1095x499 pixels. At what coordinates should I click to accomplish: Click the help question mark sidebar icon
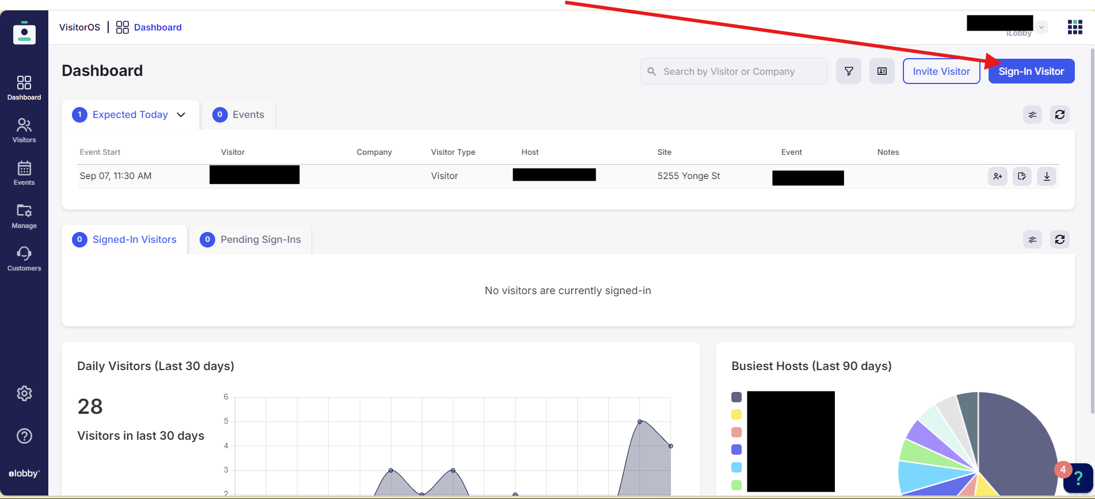[x=24, y=436]
